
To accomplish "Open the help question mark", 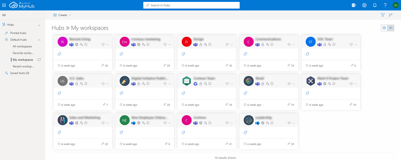I will (x=385, y=5).
